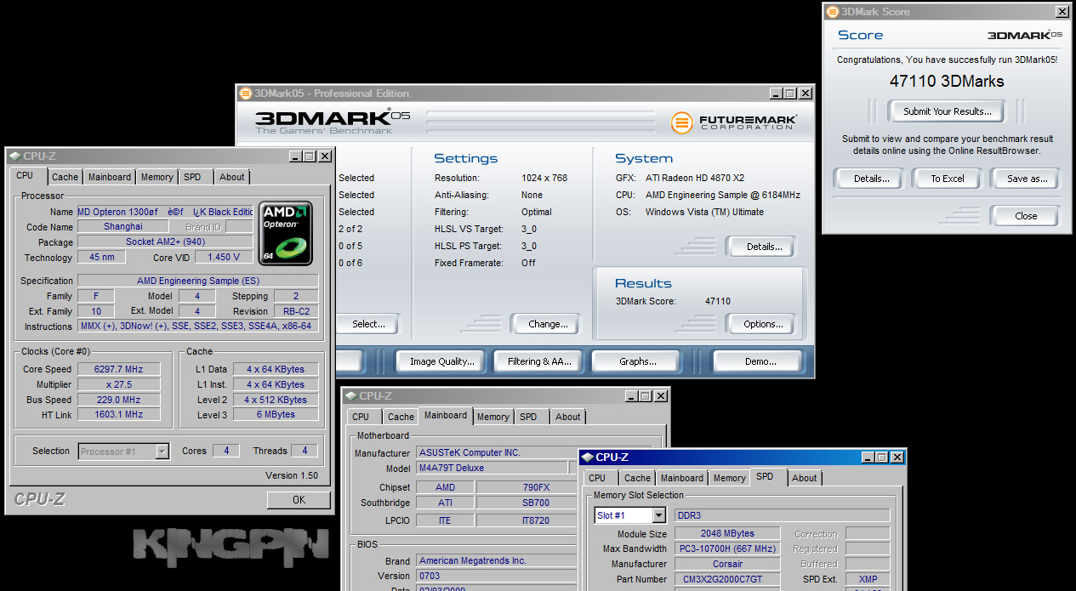Select CPU tab in the Mainboard CPU-Z window
Image resolution: width=1076 pixels, height=591 pixels.
click(x=361, y=417)
